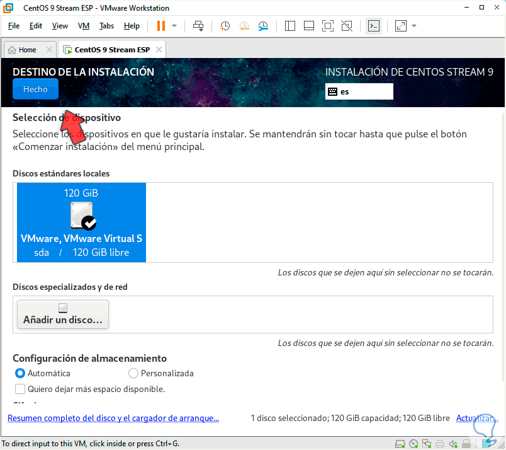
Task: Click 'Configuración de almacenamiento' heading
Action: click(x=90, y=358)
